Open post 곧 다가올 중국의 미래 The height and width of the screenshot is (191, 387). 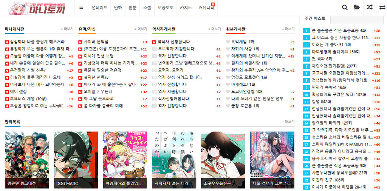103,106
